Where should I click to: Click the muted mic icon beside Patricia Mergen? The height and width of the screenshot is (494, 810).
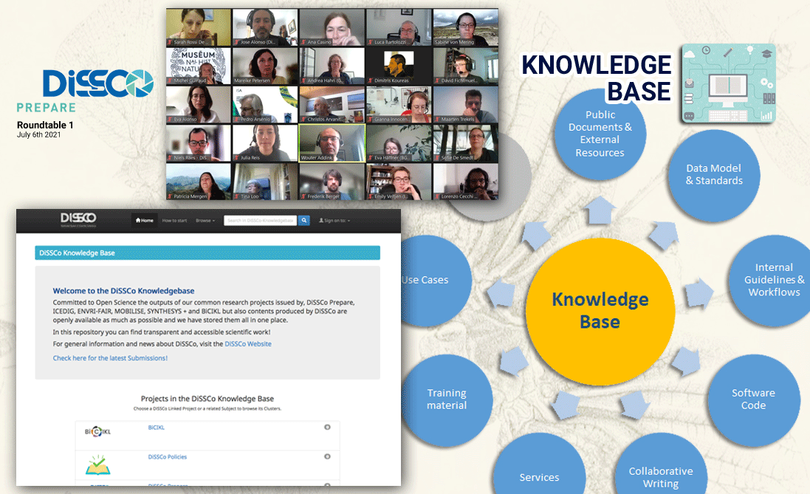click(170, 196)
